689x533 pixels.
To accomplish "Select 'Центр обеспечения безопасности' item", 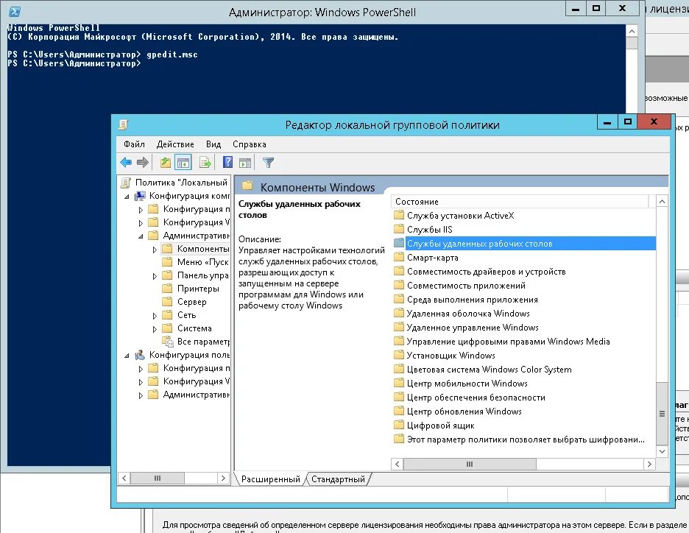I will click(476, 398).
